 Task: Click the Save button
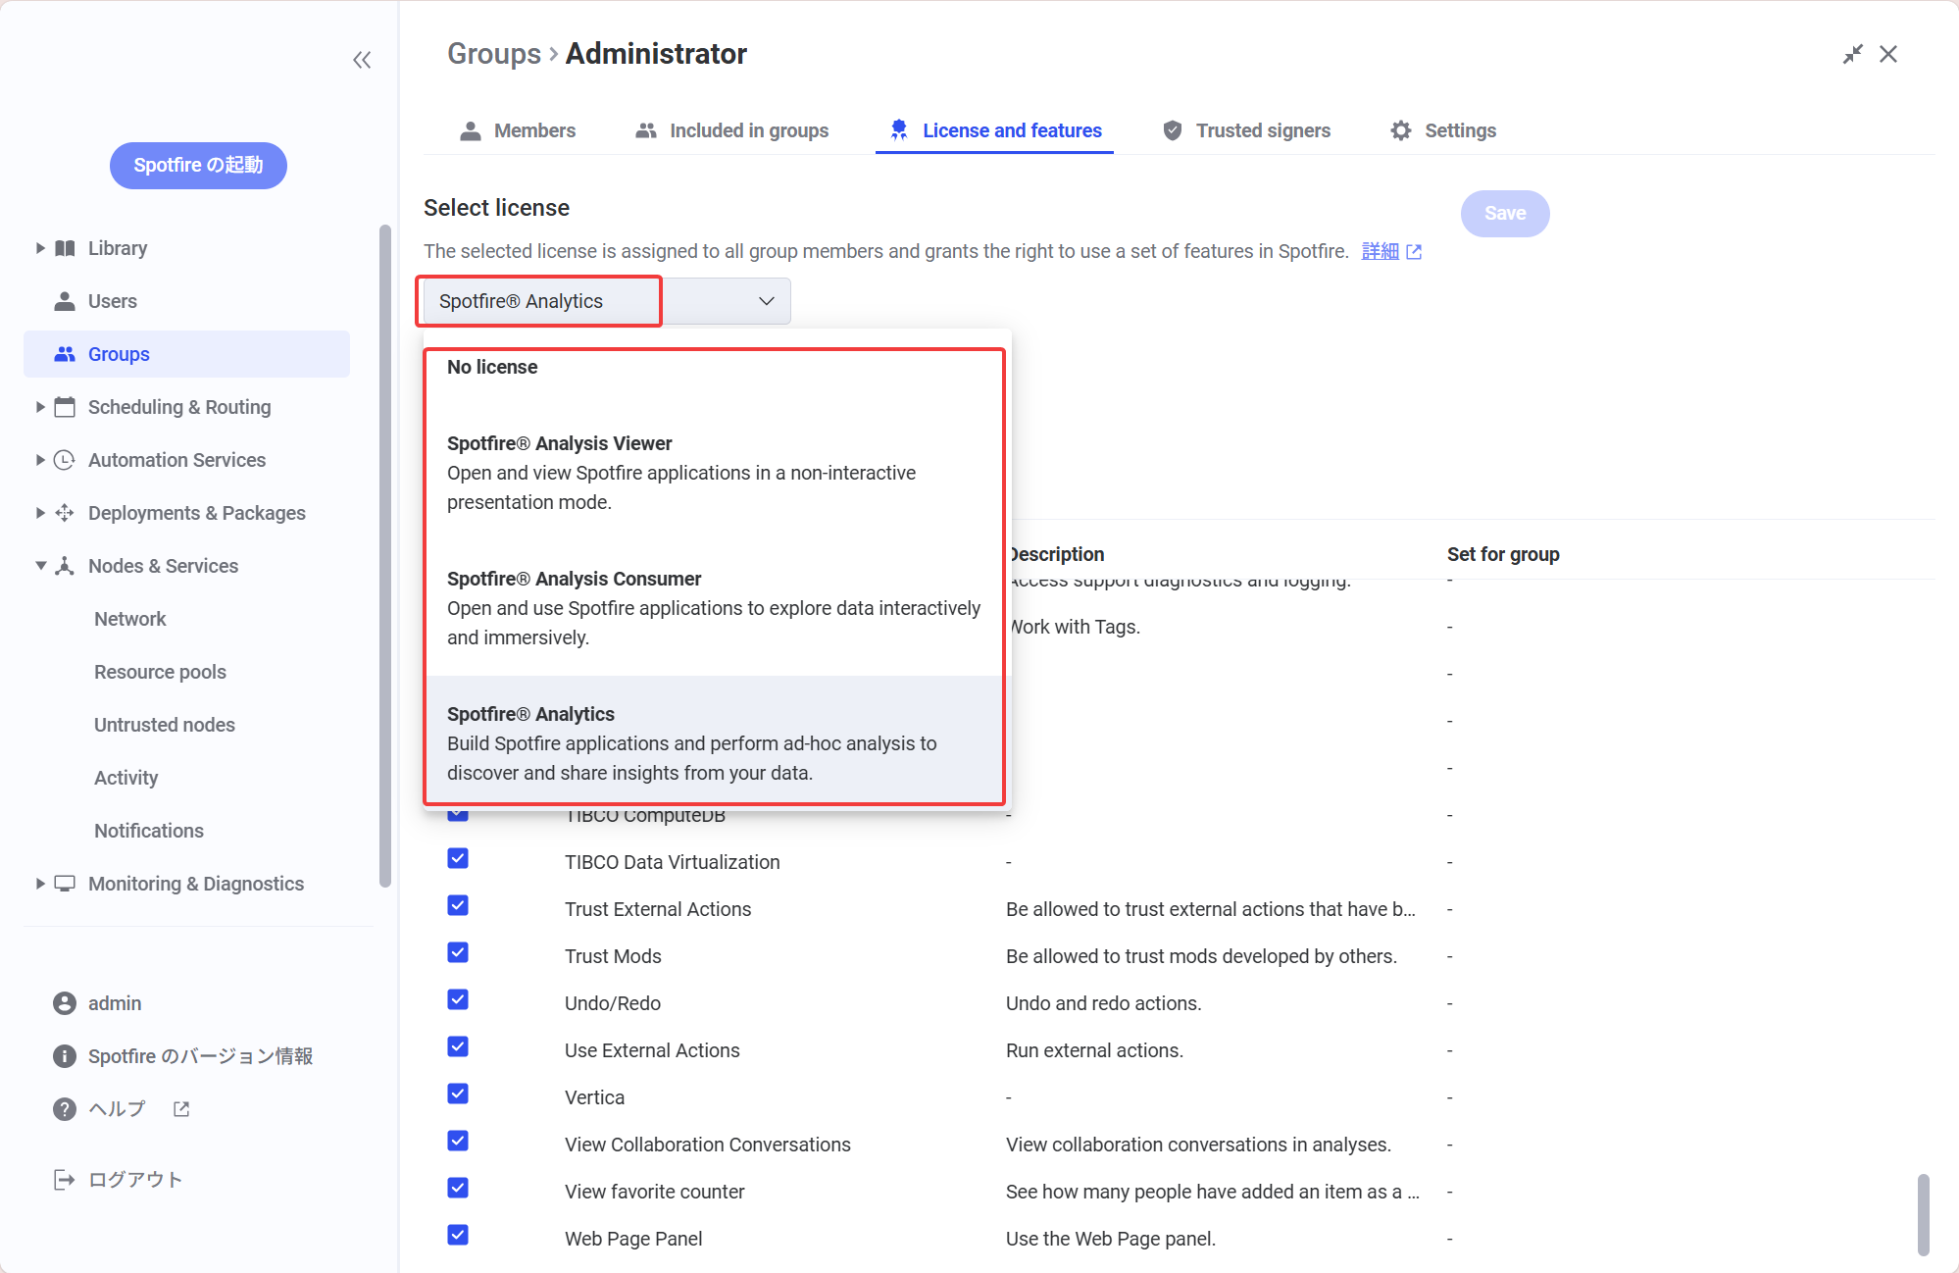tap(1505, 214)
